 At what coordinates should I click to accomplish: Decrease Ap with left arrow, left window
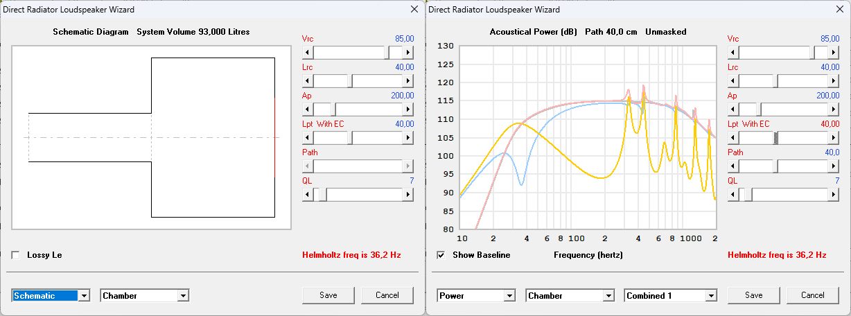pos(308,109)
